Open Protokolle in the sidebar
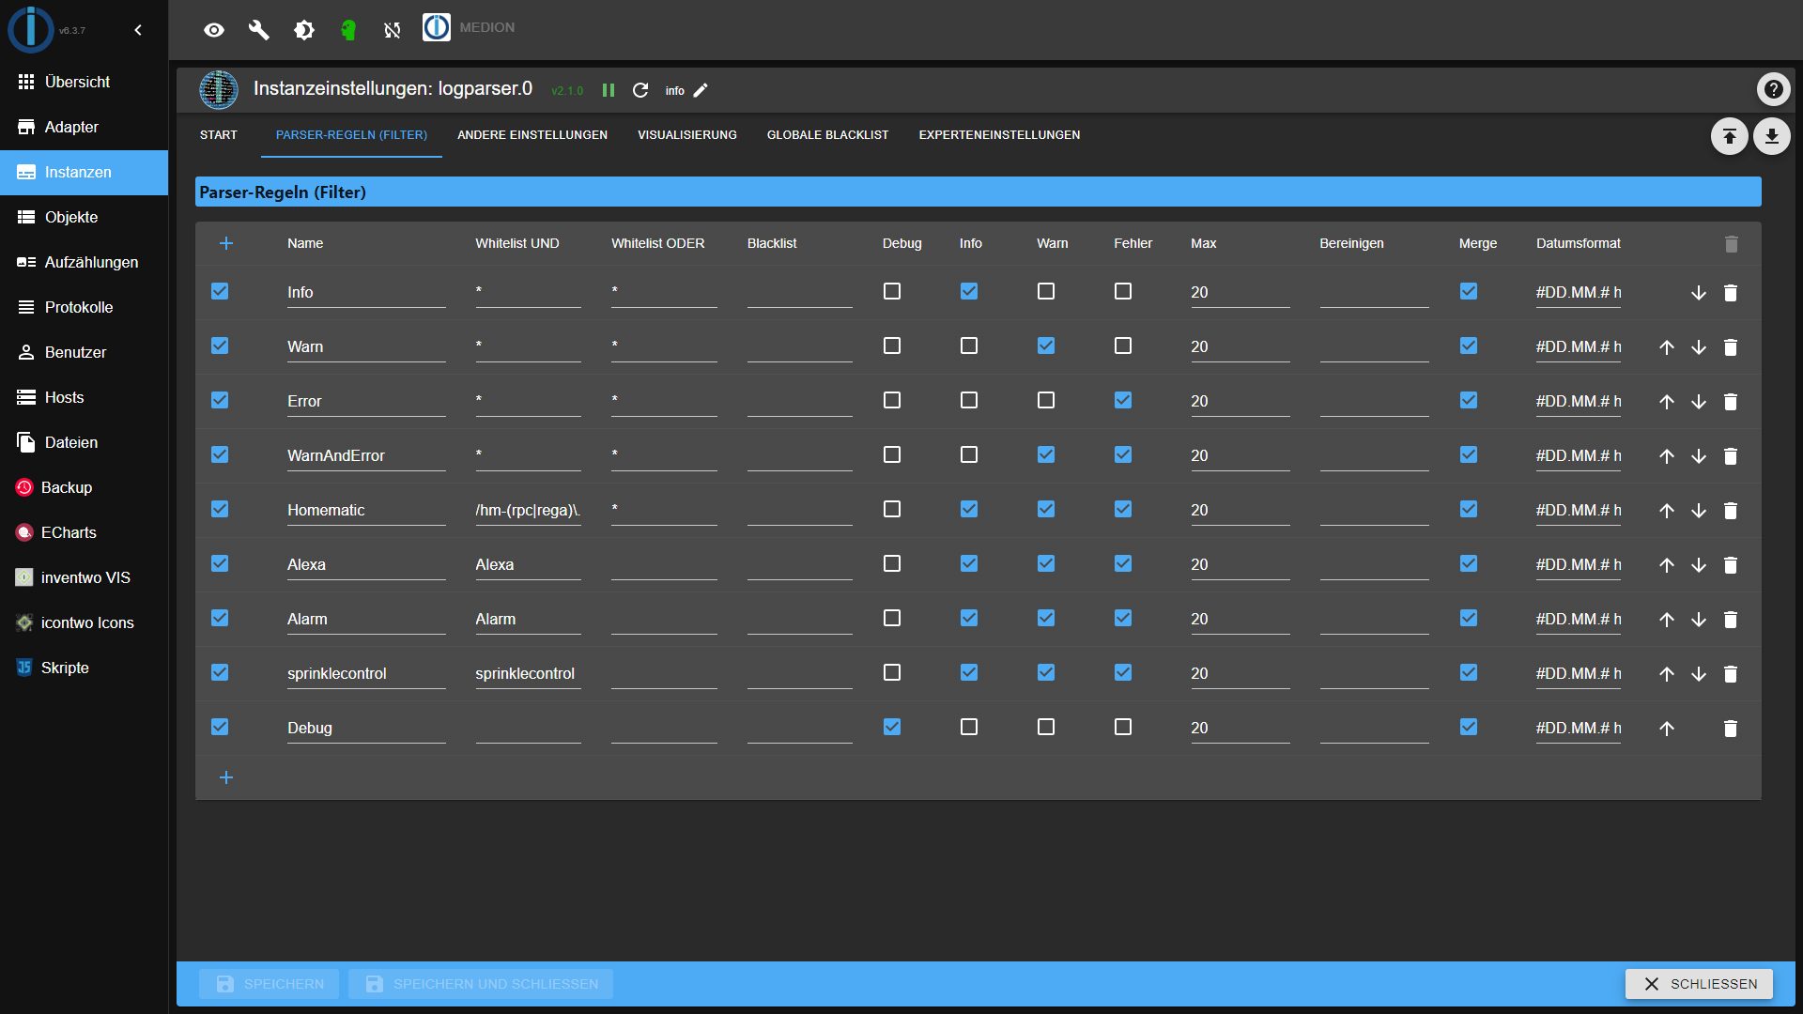This screenshot has height=1014, width=1803. pos(84,308)
